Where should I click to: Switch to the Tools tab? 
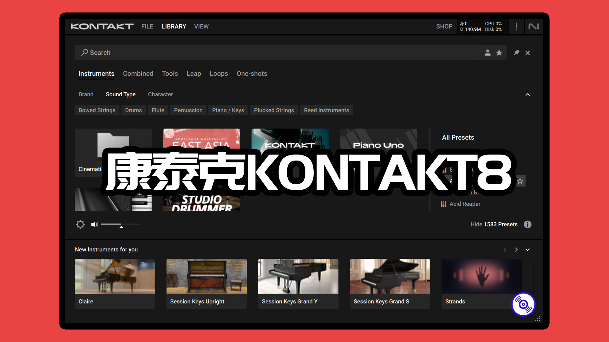click(170, 73)
